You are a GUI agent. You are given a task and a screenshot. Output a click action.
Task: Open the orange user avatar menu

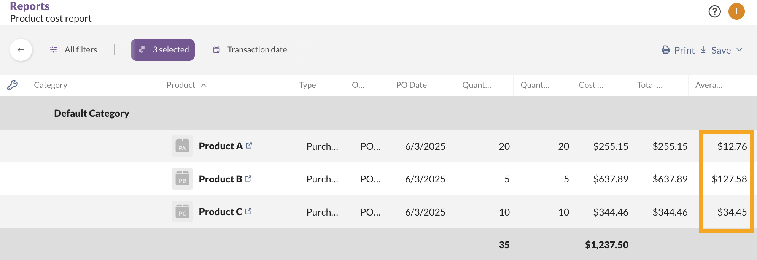click(736, 11)
